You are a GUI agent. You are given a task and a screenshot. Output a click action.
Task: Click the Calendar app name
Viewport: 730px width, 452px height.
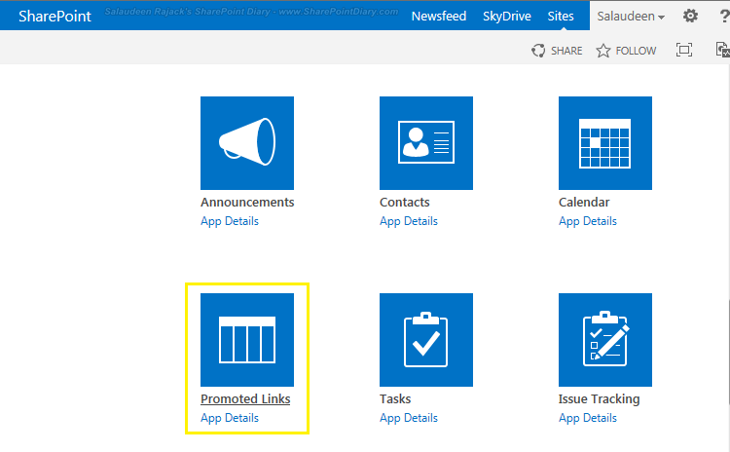584,202
